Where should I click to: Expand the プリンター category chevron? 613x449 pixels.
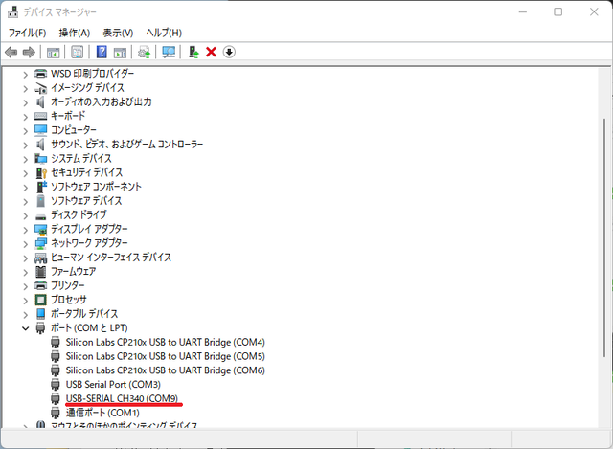click(26, 286)
